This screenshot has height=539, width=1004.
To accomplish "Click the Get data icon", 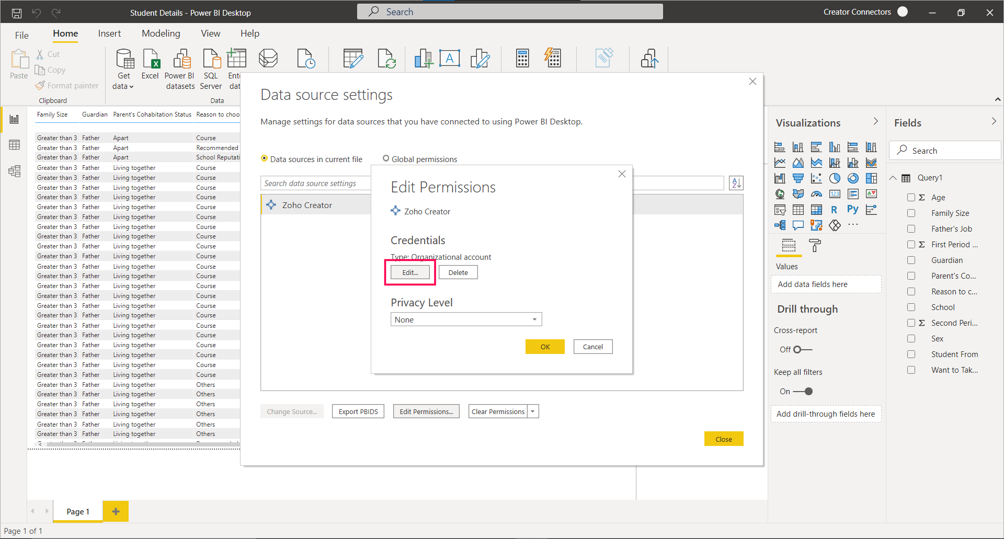I will tap(124, 59).
